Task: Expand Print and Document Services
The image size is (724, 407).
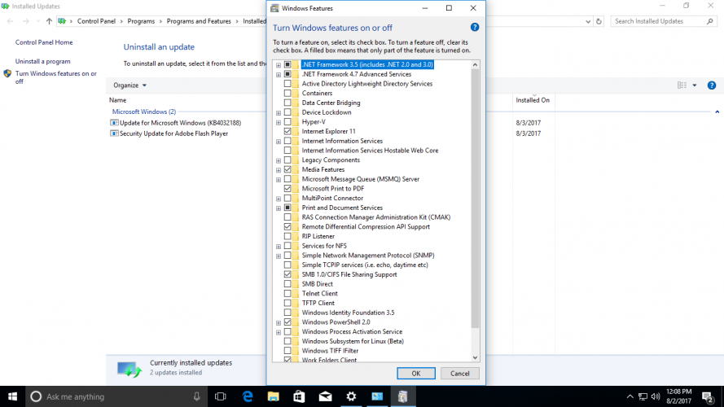Action: [279, 208]
